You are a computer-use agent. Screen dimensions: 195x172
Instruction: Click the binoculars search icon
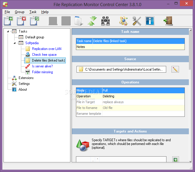[105, 21]
